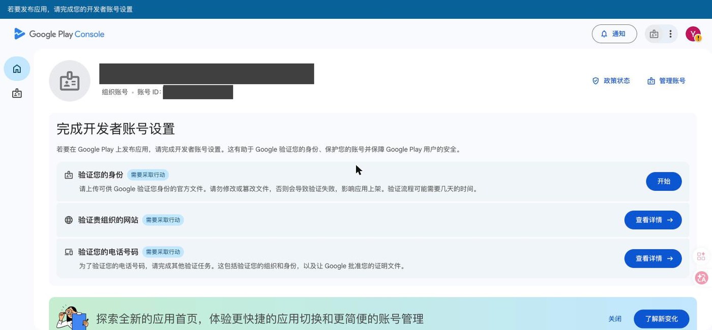Click the Google Play Console logo

[x=59, y=34]
